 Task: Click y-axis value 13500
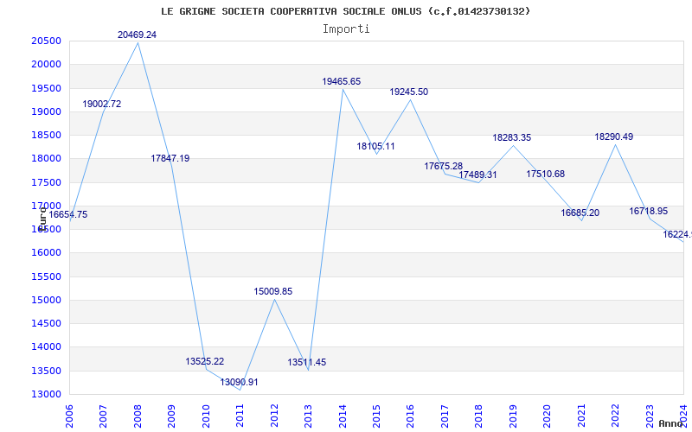coord(46,371)
